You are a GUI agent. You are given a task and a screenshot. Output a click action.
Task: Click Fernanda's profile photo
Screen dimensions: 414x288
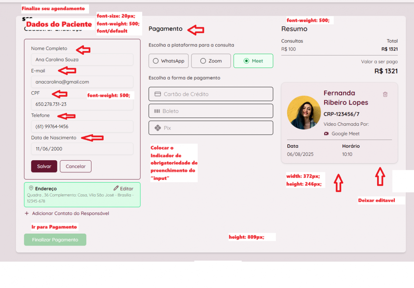coord(304,113)
